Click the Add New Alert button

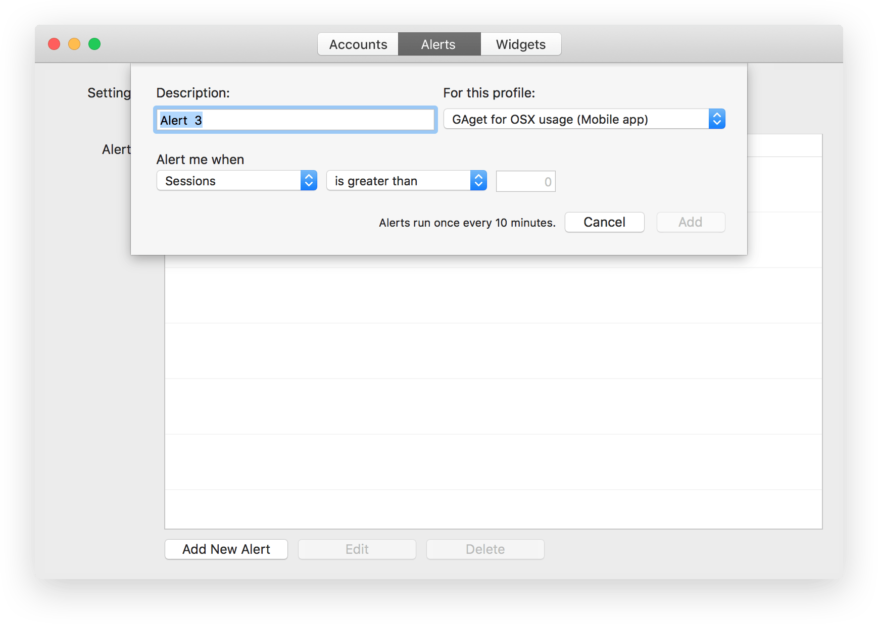226,549
